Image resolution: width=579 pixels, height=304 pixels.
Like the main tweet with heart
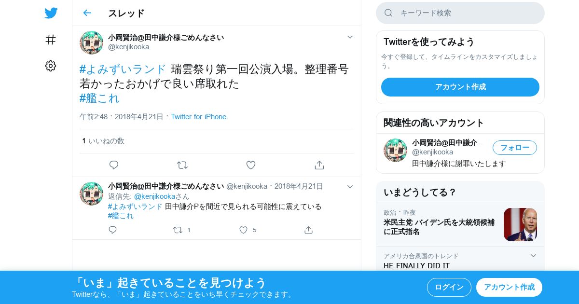(x=251, y=165)
